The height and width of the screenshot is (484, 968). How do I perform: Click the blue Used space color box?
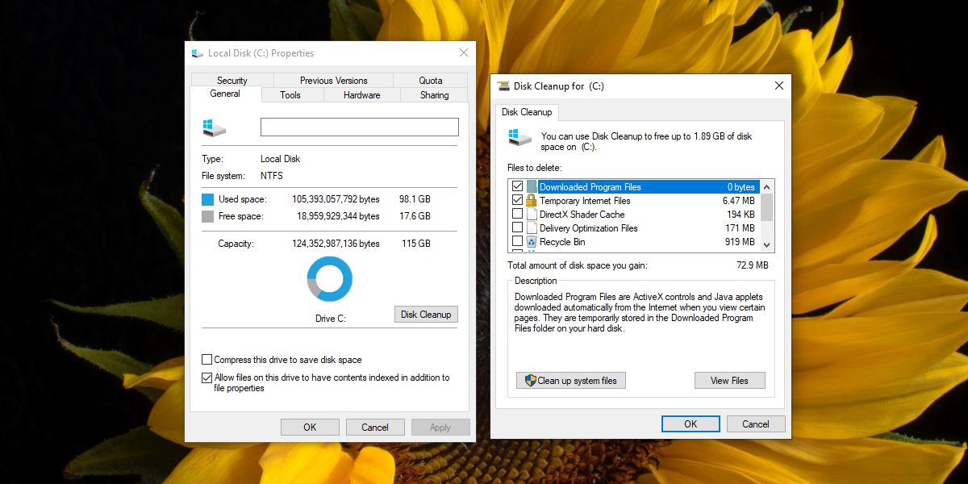[207, 199]
